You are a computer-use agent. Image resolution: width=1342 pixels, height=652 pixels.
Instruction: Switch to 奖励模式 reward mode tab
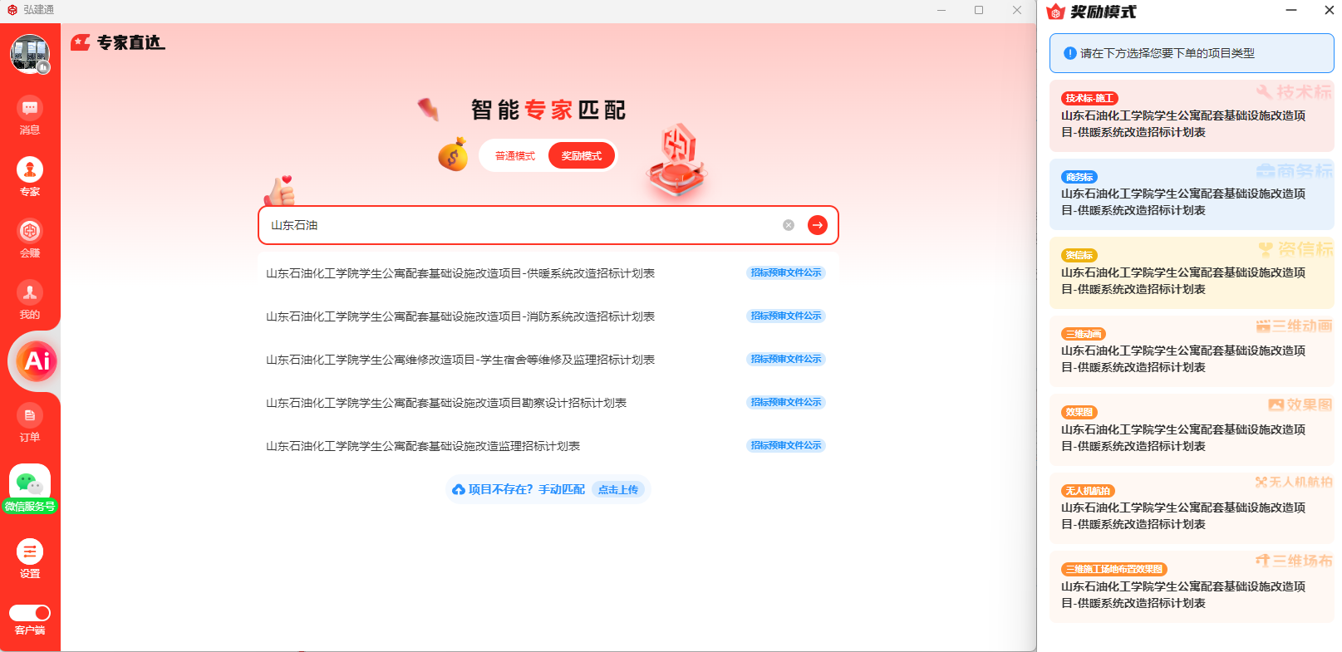click(x=582, y=156)
